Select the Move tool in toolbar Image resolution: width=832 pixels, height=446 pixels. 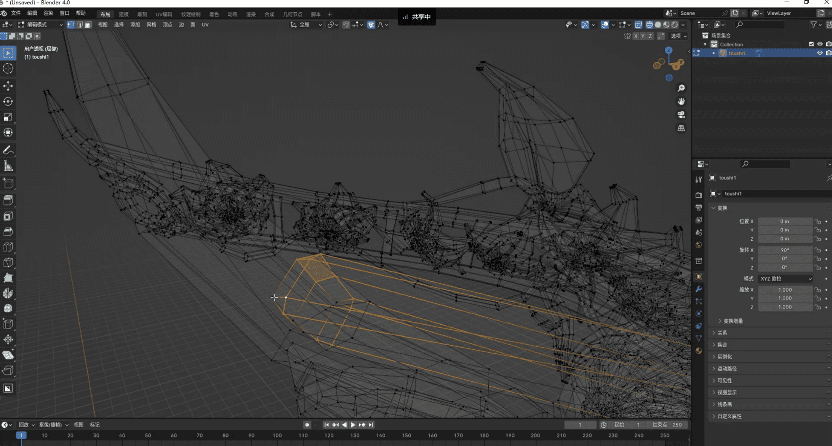[8, 86]
